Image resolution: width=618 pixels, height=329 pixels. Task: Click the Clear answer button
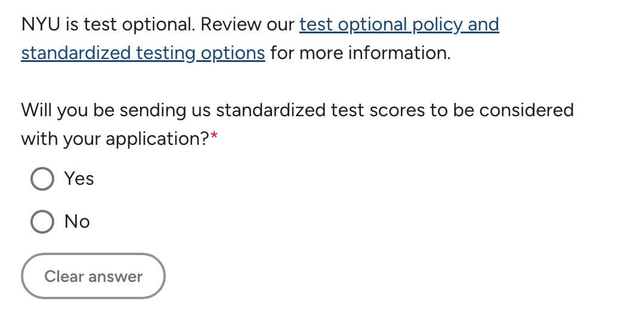click(93, 277)
